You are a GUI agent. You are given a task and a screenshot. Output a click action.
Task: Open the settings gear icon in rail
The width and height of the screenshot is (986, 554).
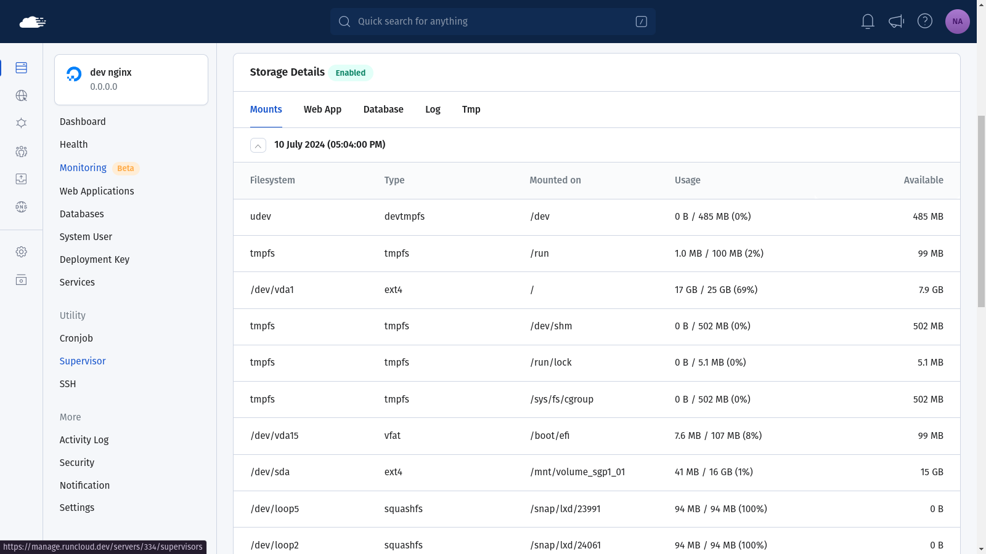pos(21,252)
